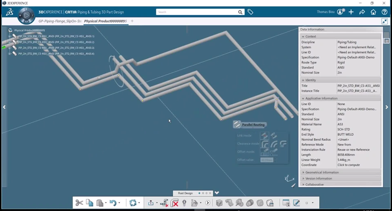Select the PIP_2in_STD_BW_CS-A53__ANSI.1 tree node
Image resolution: width=392 pixels, height=211 pixels.
tap(56, 36)
